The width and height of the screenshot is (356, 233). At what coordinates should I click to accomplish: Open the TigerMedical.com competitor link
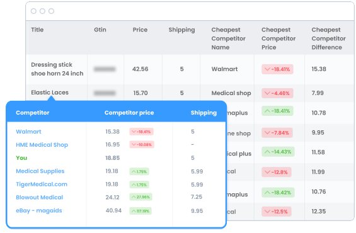point(42,185)
